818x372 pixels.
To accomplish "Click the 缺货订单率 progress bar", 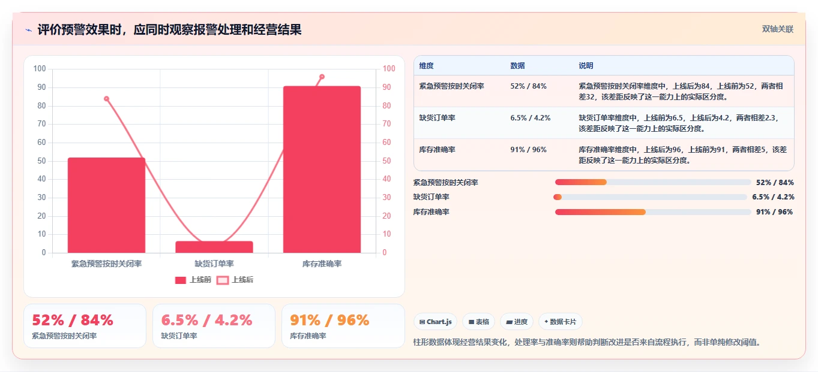I will [x=651, y=197].
